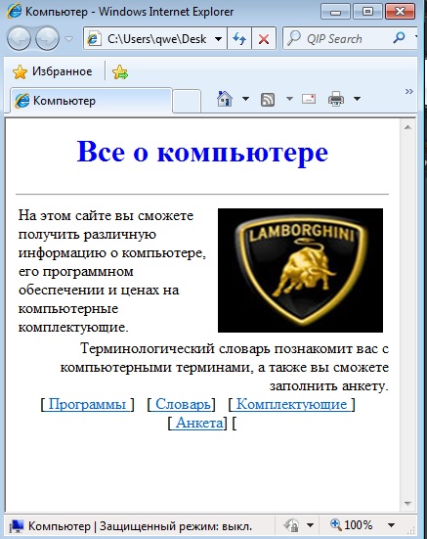Click the Lamborghini logo image

[x=300, y=270]
